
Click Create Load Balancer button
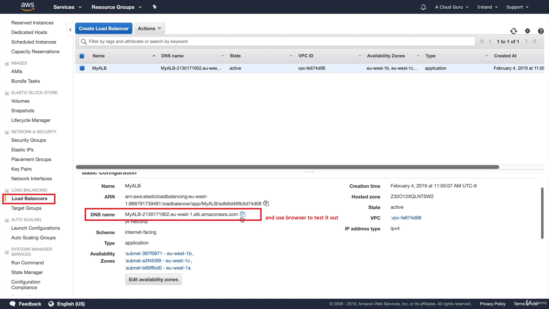tap(104, 29)
